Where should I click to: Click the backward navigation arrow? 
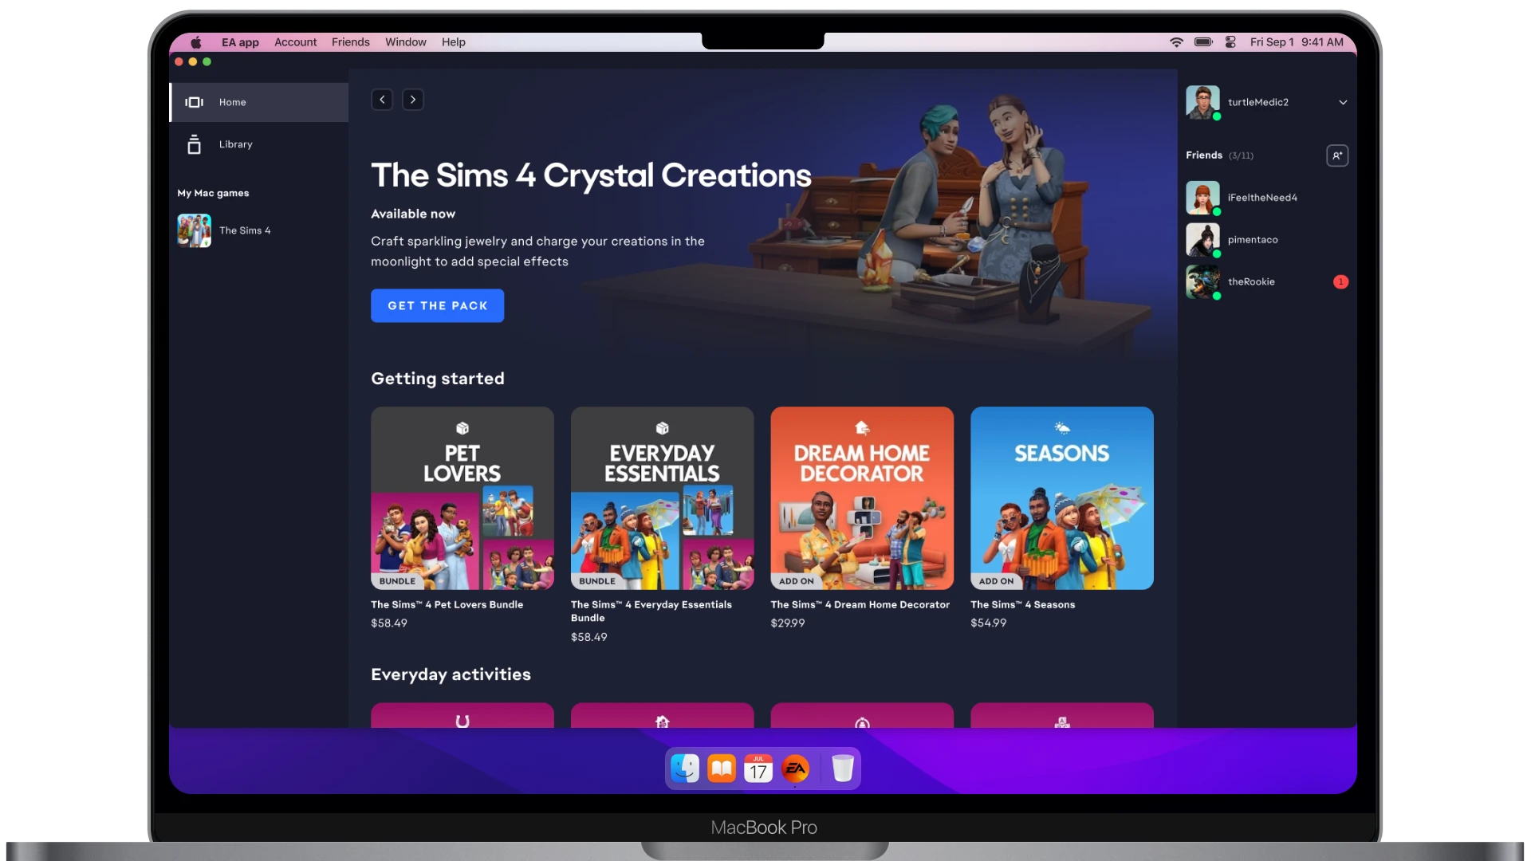[x=382, y=99]
